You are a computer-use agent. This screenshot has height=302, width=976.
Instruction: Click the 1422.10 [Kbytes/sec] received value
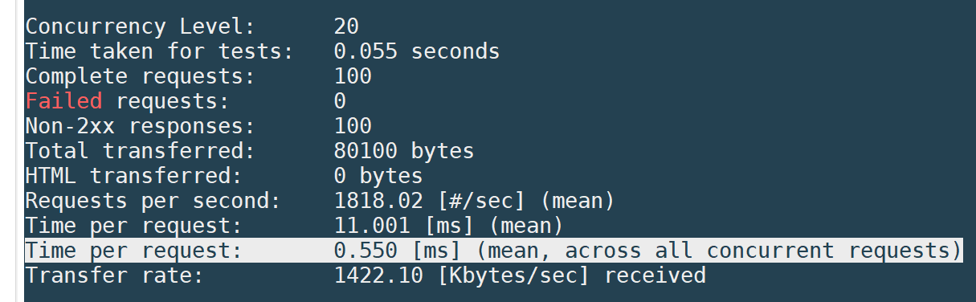[x=520, y=275]
